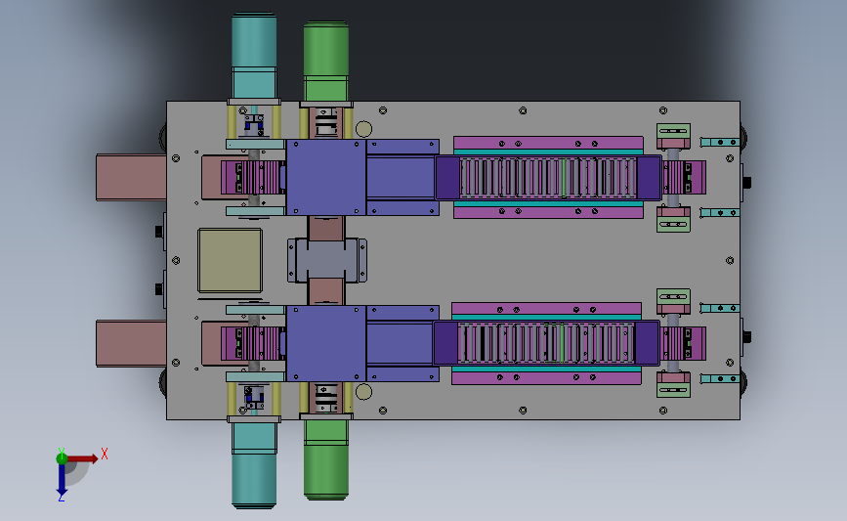The image size is (847, 521).
Task: Pick the upper blue rectangular arm beside the conveyor
Action: (x=402, y=177)
